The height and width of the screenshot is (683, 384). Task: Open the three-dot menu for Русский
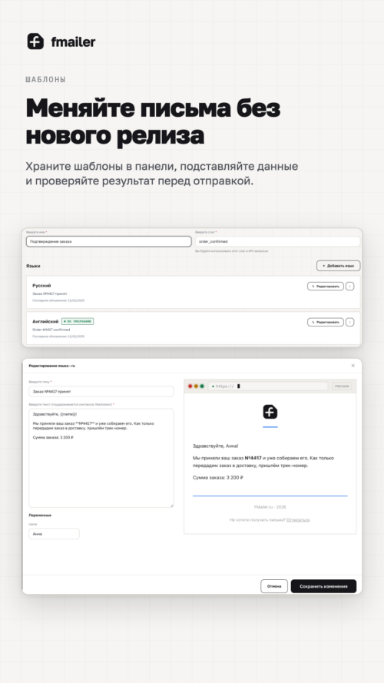pyautogui.click(x=349, y=286)
